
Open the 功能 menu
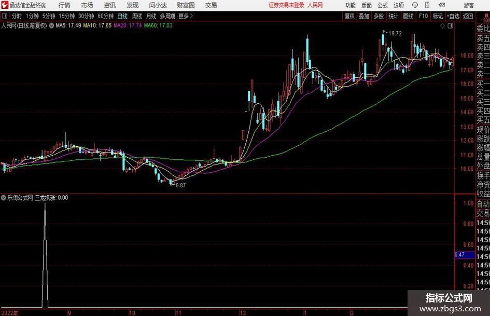click(351, 5)
